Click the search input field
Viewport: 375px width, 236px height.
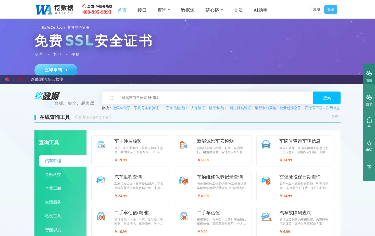click(x=207, y=98)
